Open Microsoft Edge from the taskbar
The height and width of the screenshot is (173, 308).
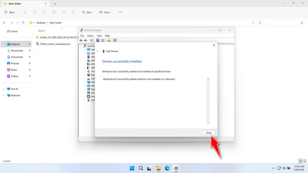(x=167, y=168)
